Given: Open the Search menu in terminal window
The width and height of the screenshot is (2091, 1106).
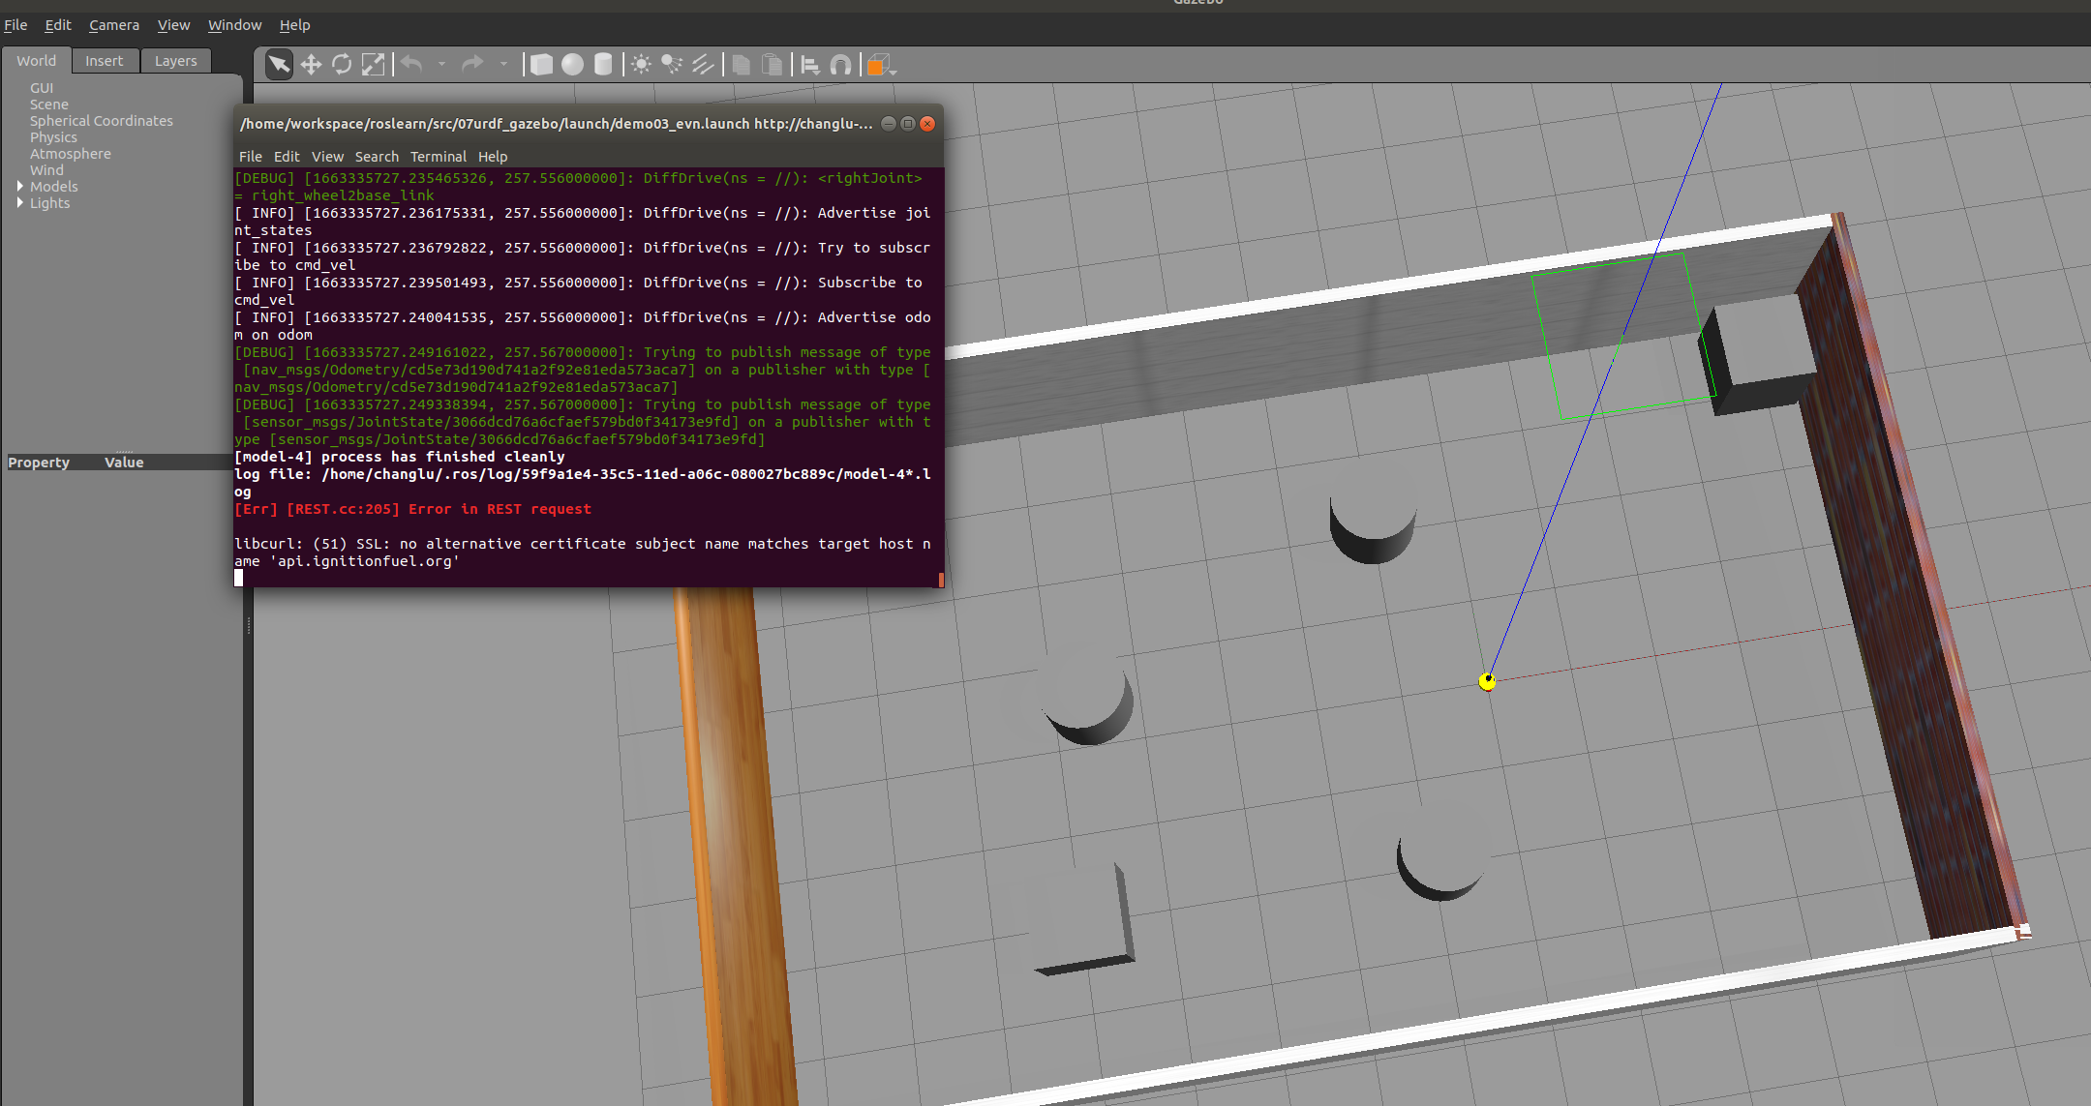Looking at the screenshot, I should 377,157.
